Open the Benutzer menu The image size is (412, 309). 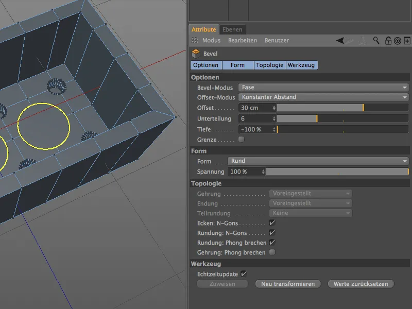point(277,41)
